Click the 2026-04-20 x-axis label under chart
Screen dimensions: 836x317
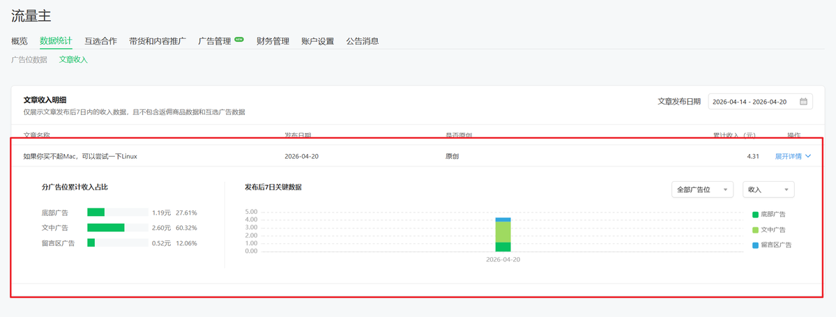point(503,259)
